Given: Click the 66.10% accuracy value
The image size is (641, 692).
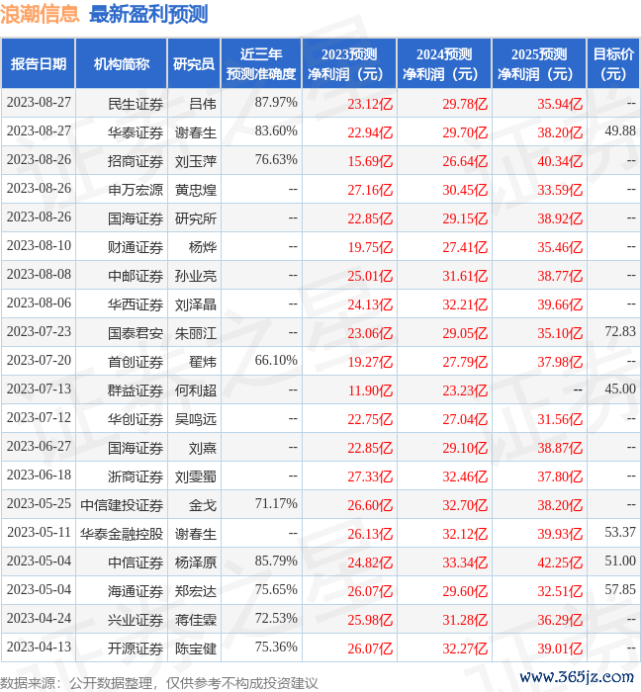Looking at the screenshot, I should pos(276,361).
